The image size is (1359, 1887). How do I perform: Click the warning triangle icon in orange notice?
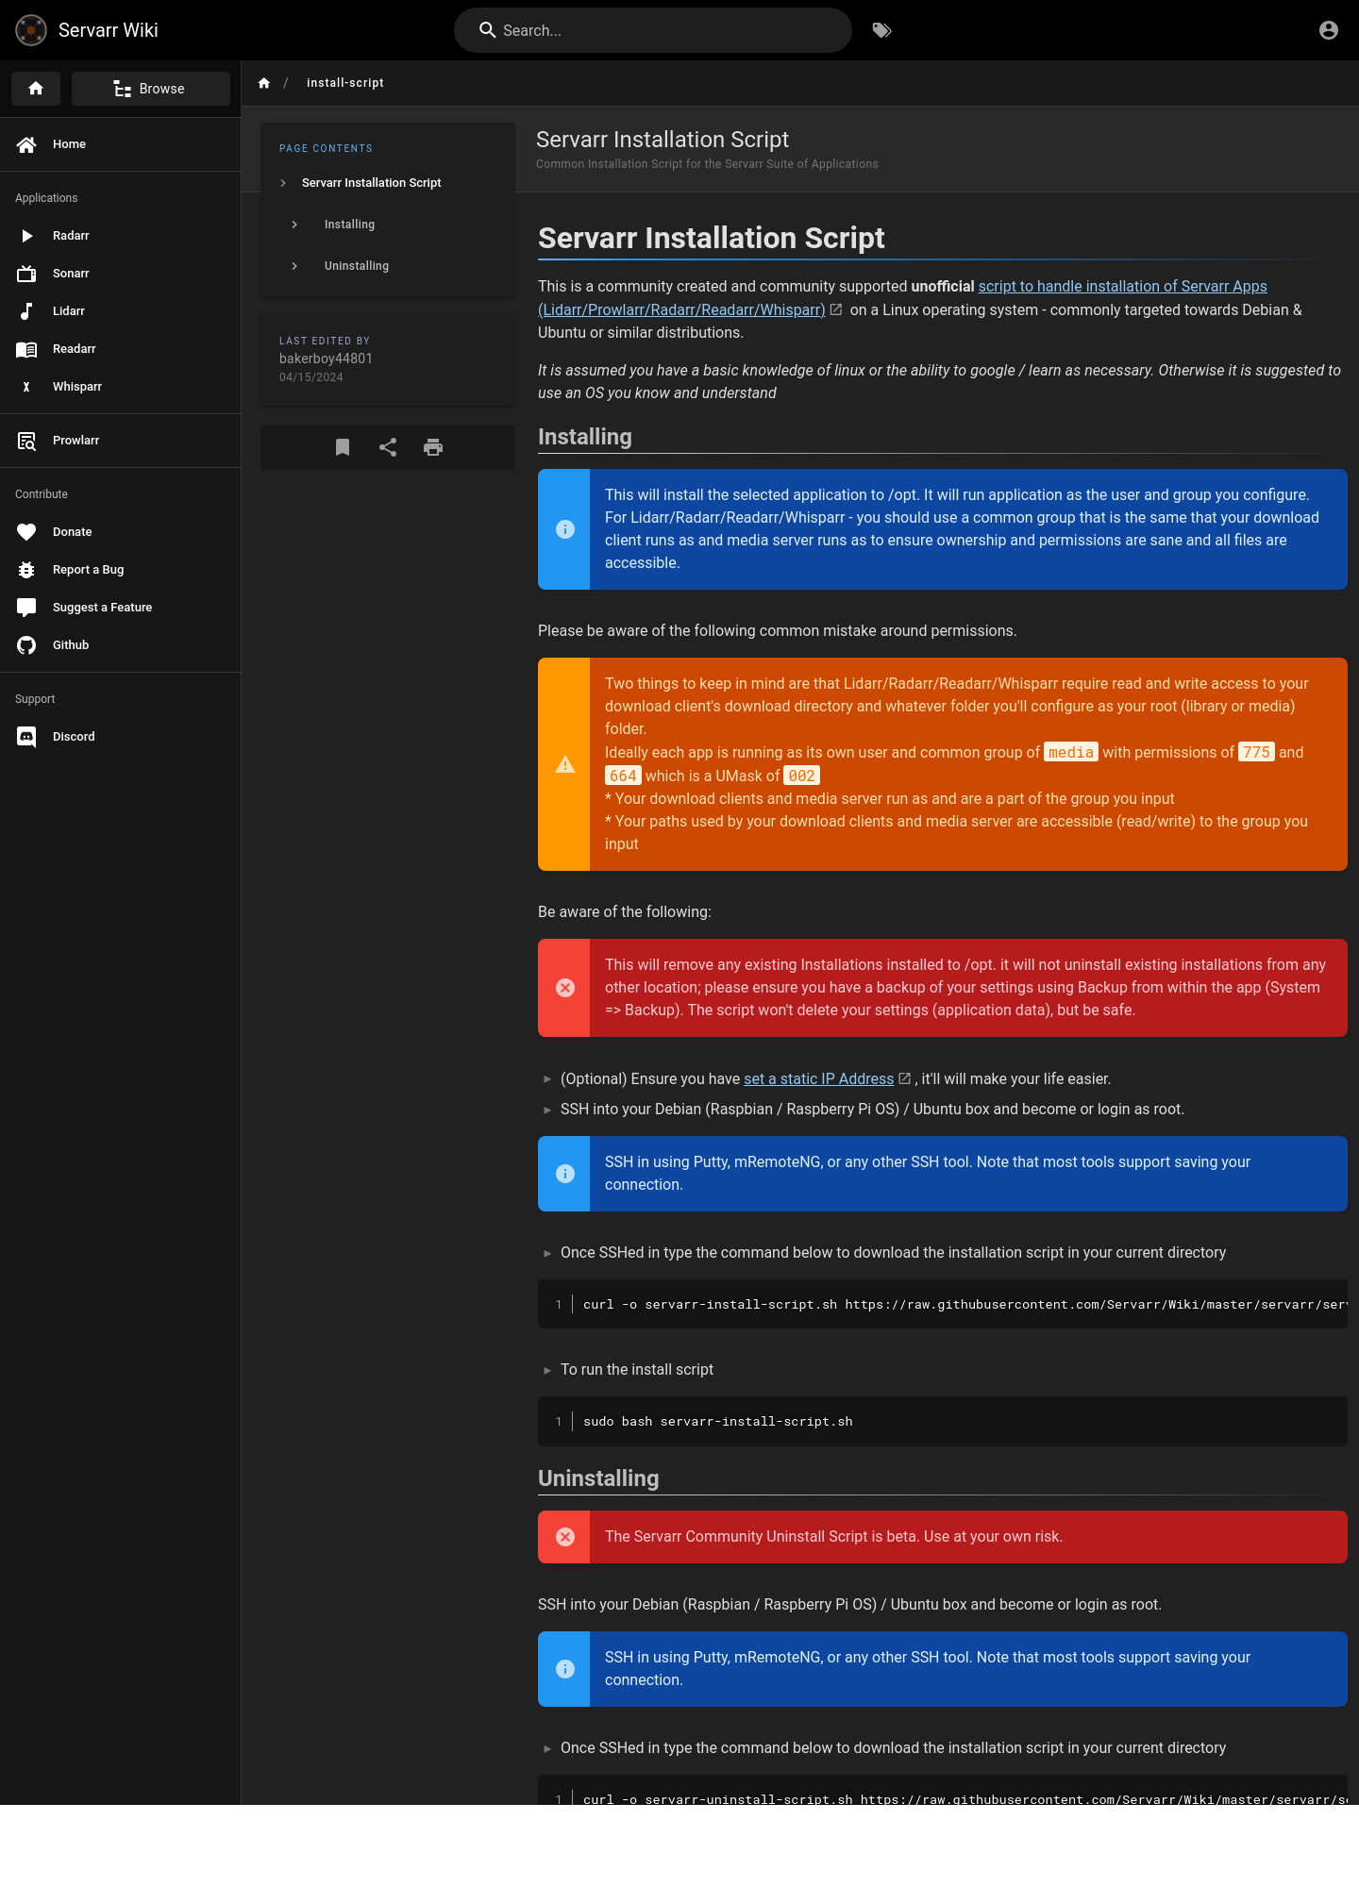tap(565, 764)
